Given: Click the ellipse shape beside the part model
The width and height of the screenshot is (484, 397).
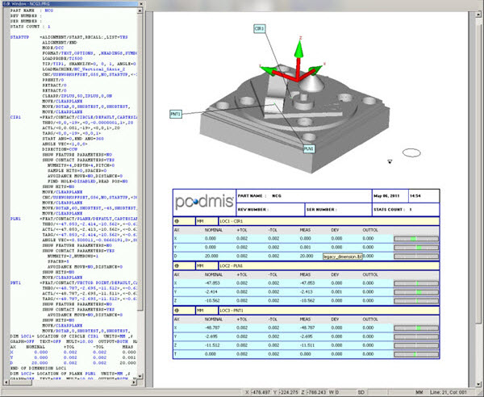Looking at the screenshot, I should (411, 152).
